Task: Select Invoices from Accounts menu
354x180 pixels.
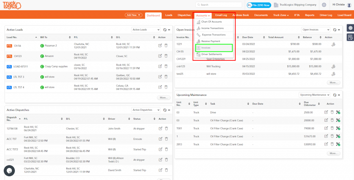Action: [214, 48]
